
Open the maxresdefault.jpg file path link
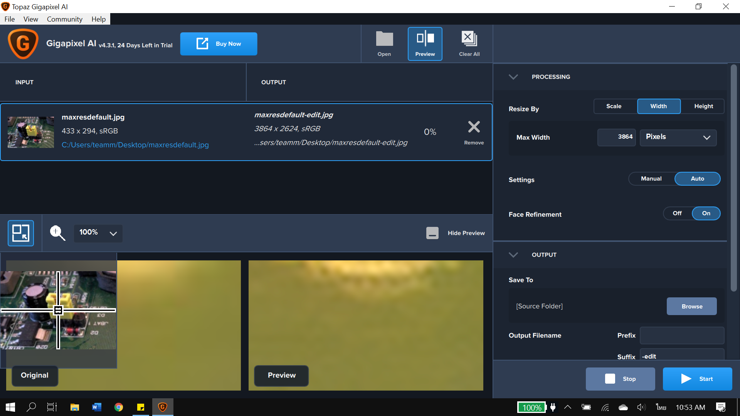click(135, 145)
